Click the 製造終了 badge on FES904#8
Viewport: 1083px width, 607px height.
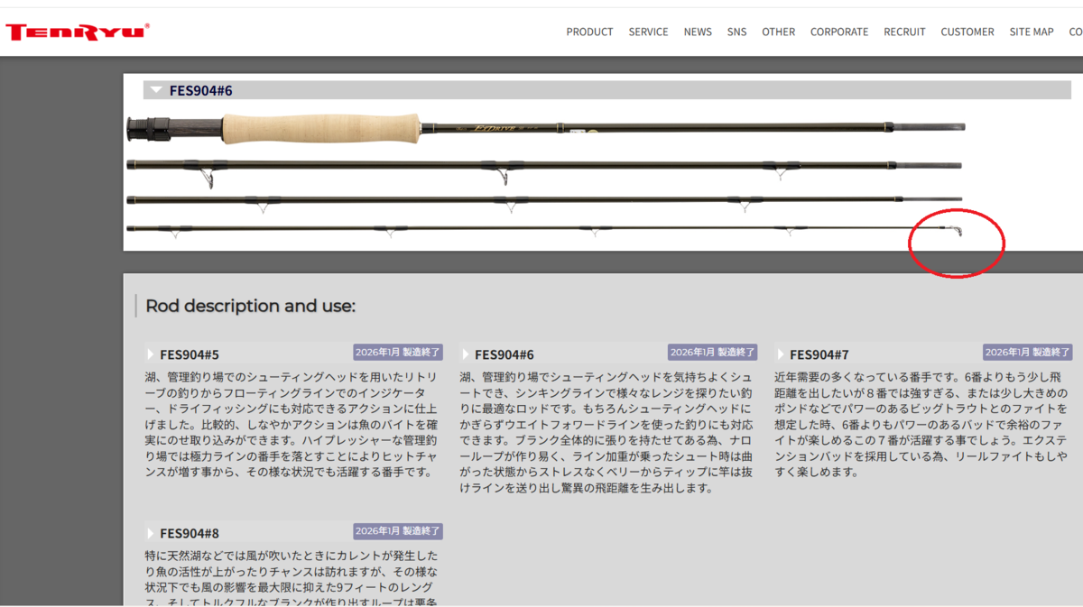(x=398, y=531)
